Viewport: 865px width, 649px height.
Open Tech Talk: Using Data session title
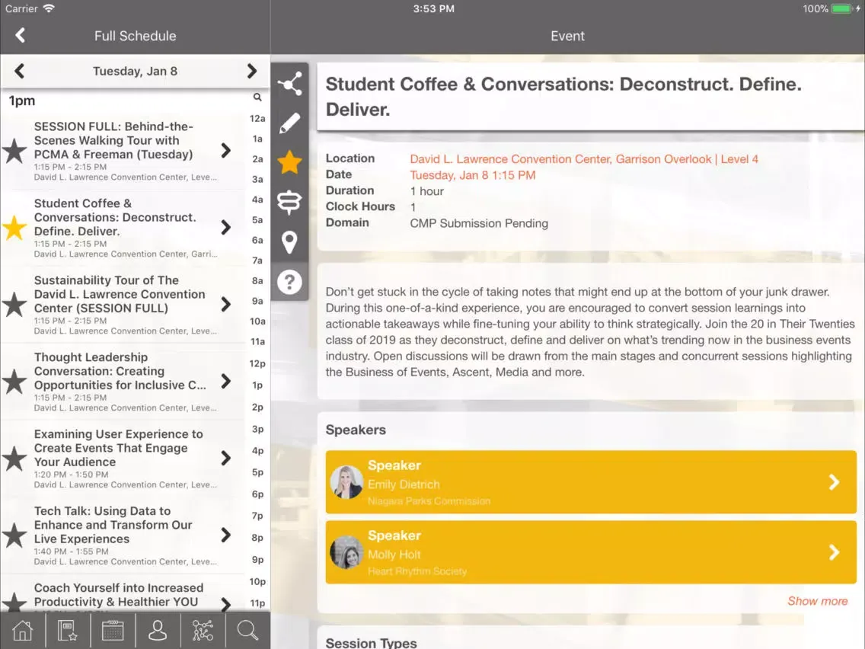[113, 525]
